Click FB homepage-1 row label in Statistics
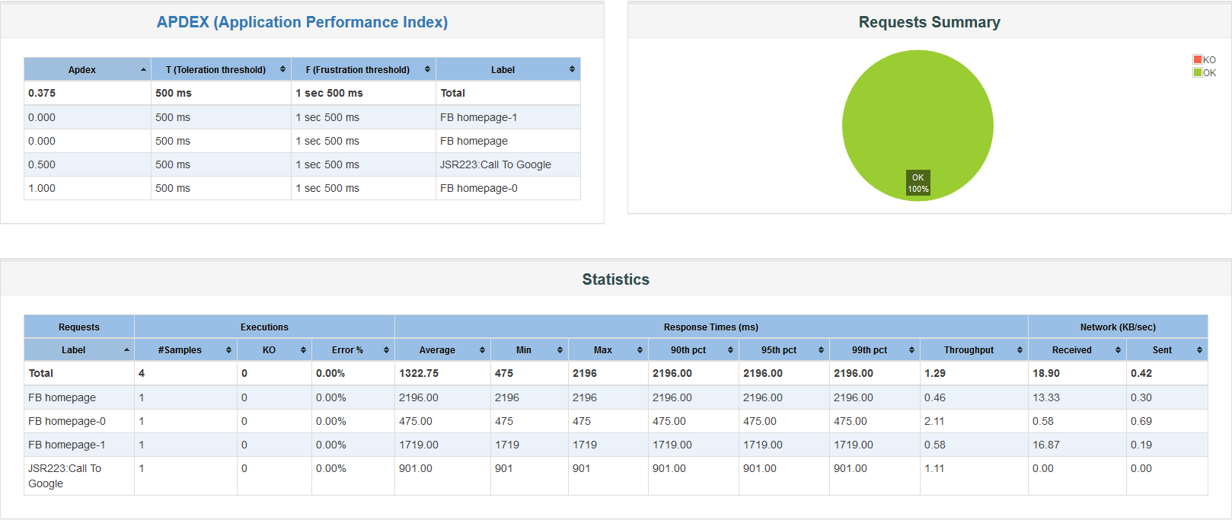This screenshot has height=520, width=1232. (x=67, y=445)
